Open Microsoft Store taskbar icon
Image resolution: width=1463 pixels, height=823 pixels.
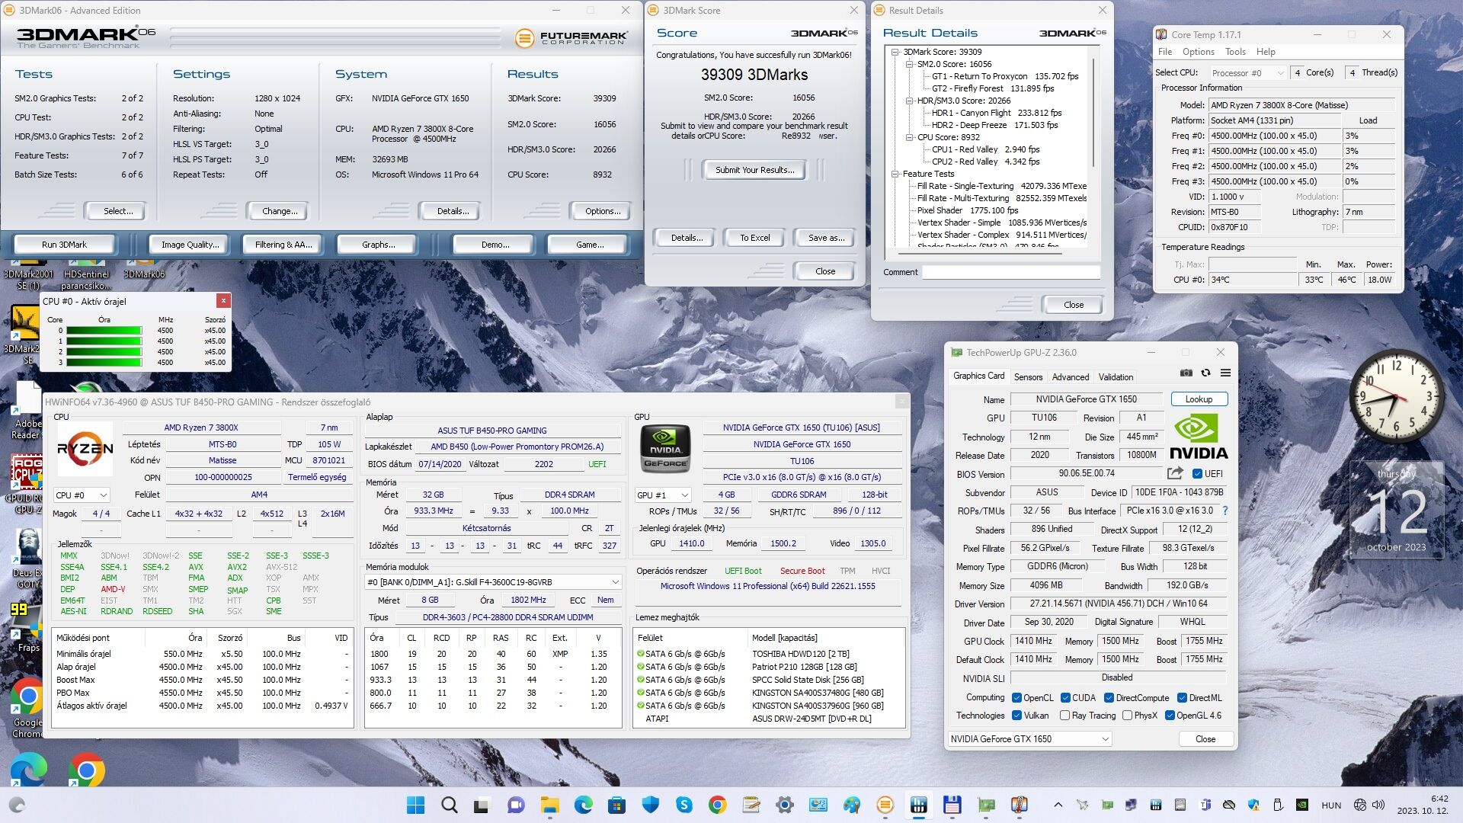click(616, 805)
